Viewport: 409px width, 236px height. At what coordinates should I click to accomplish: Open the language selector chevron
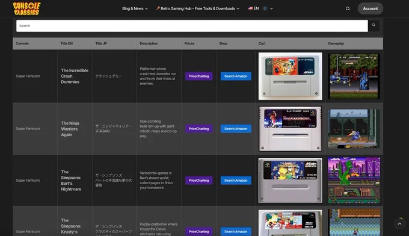point(271,8)
